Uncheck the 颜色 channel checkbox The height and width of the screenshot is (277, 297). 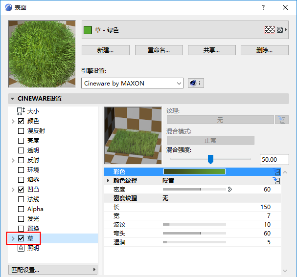point(21,121)
